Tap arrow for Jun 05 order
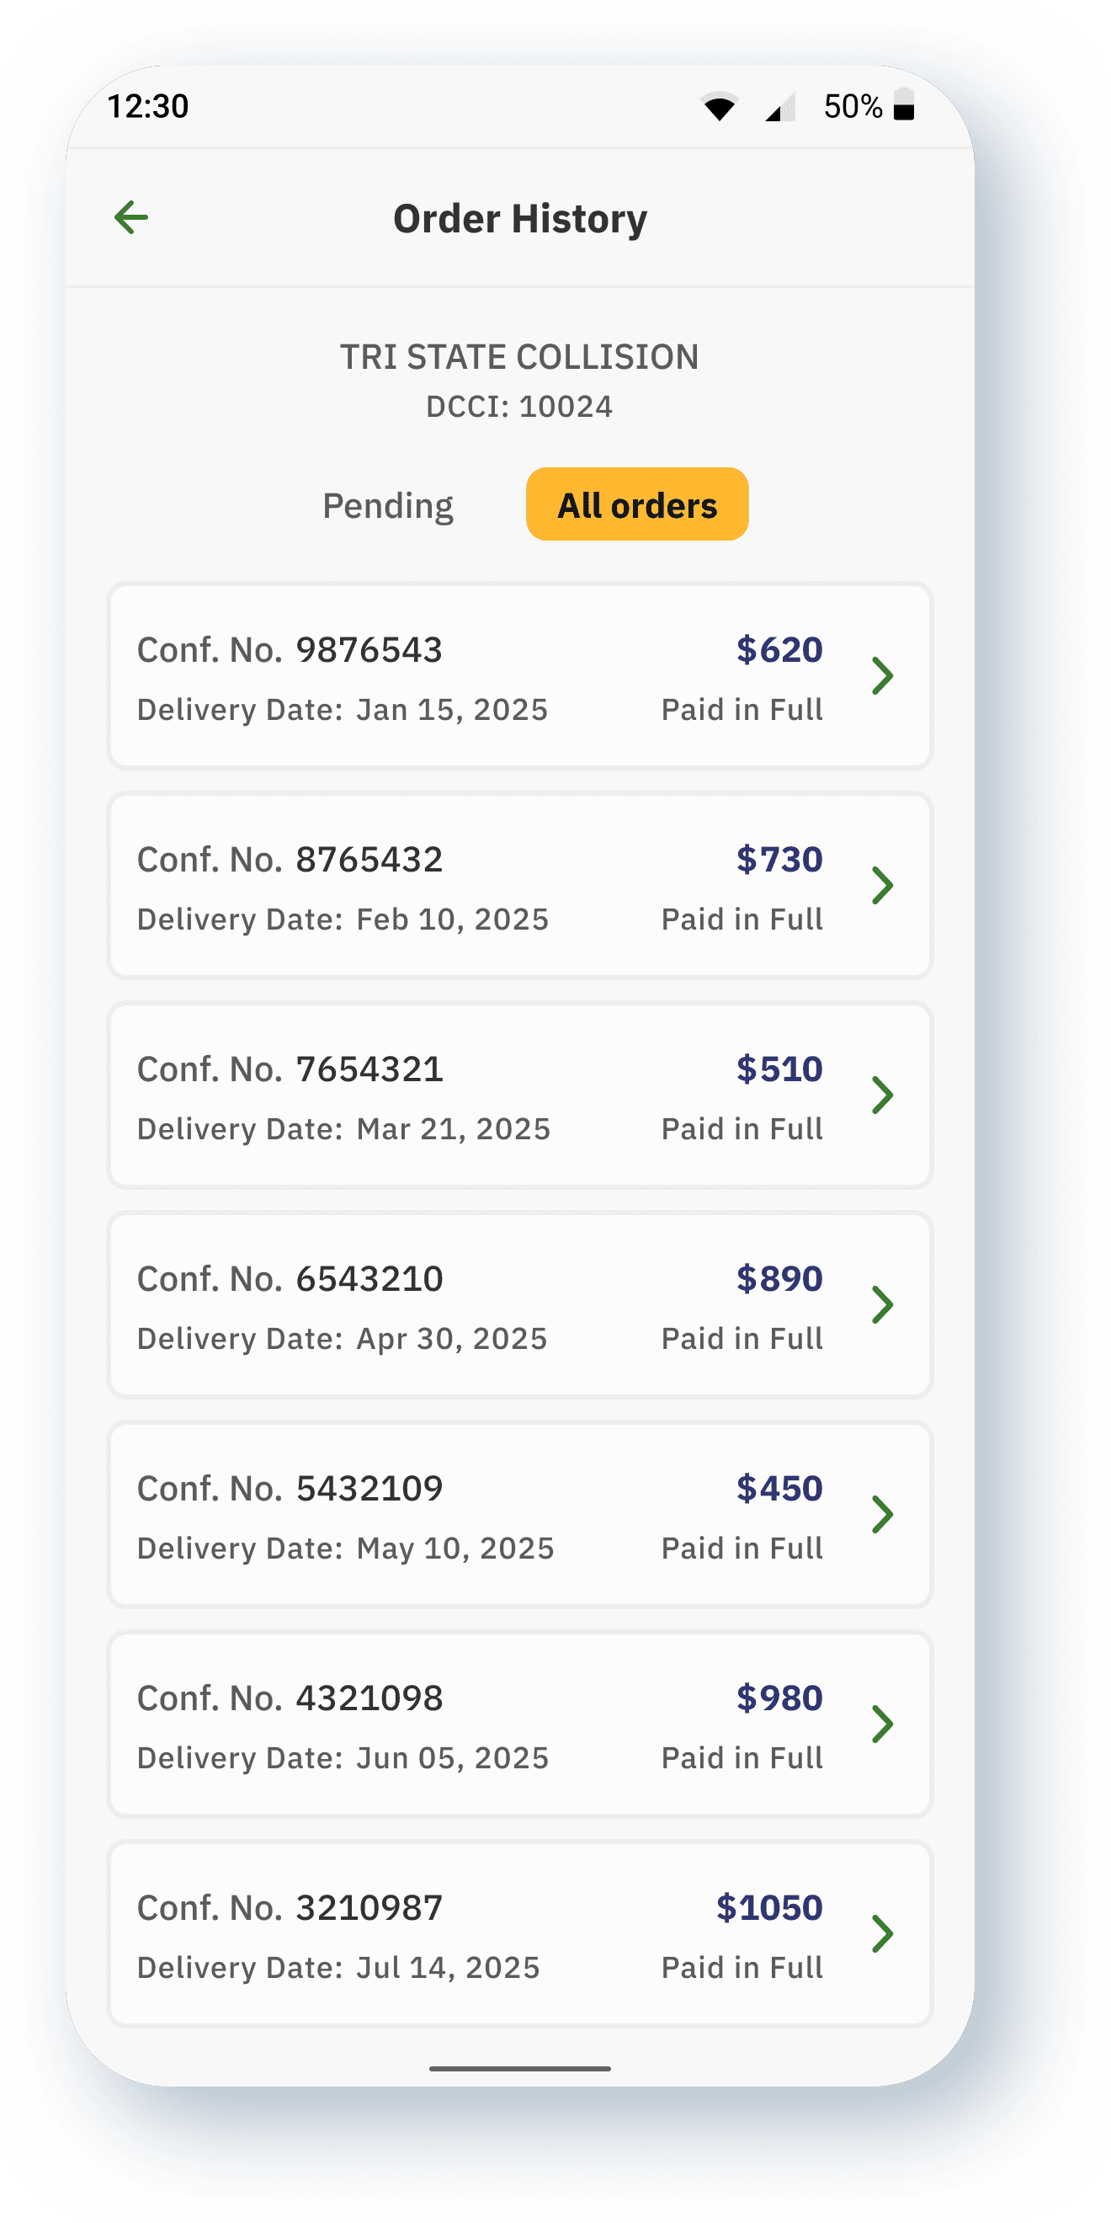This screenshot has width=1111, height=2223. pyautogui.click(x=881, y=1725)
